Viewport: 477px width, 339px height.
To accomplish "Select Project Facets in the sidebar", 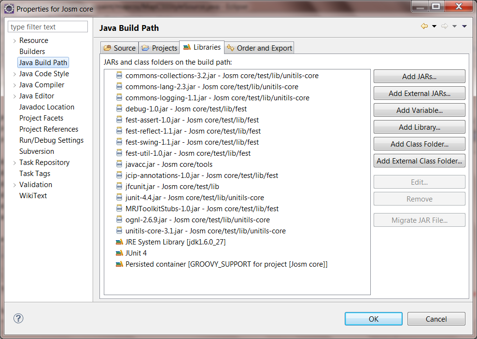I will click(x=41, y=118).
